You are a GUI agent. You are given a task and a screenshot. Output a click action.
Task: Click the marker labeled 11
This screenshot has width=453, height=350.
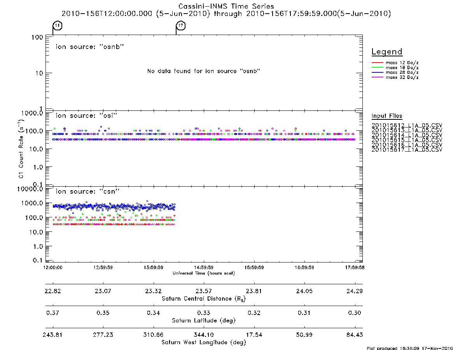coord(58,26)
